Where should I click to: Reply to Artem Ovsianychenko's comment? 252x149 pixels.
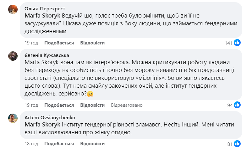92,144
